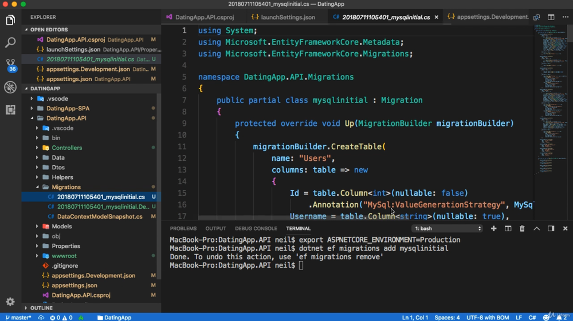573x321 pixels.
Task: Expand the DatingApp-SPA folder
Action: (68, 108)
